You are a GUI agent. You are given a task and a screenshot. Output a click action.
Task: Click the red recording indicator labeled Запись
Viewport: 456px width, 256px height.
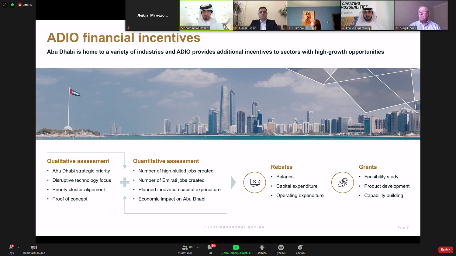(x=25, y=5)
